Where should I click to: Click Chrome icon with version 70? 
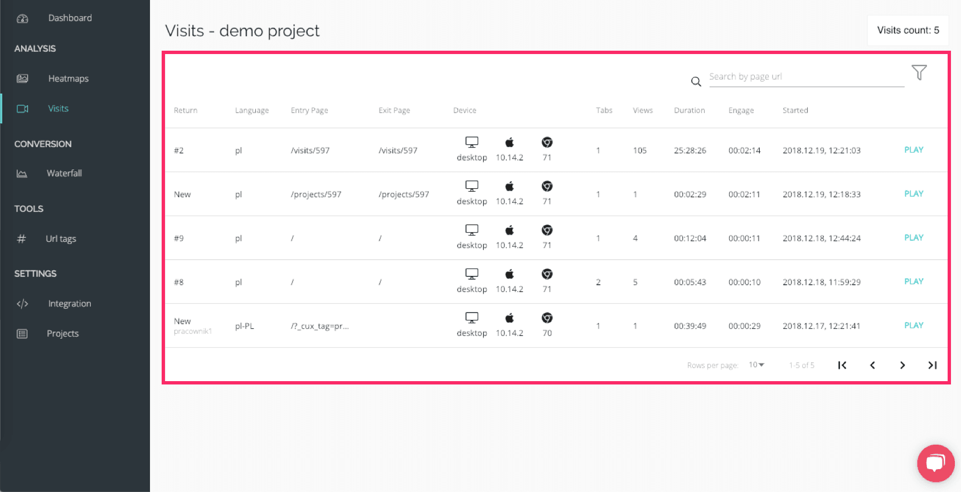(547, 318)
